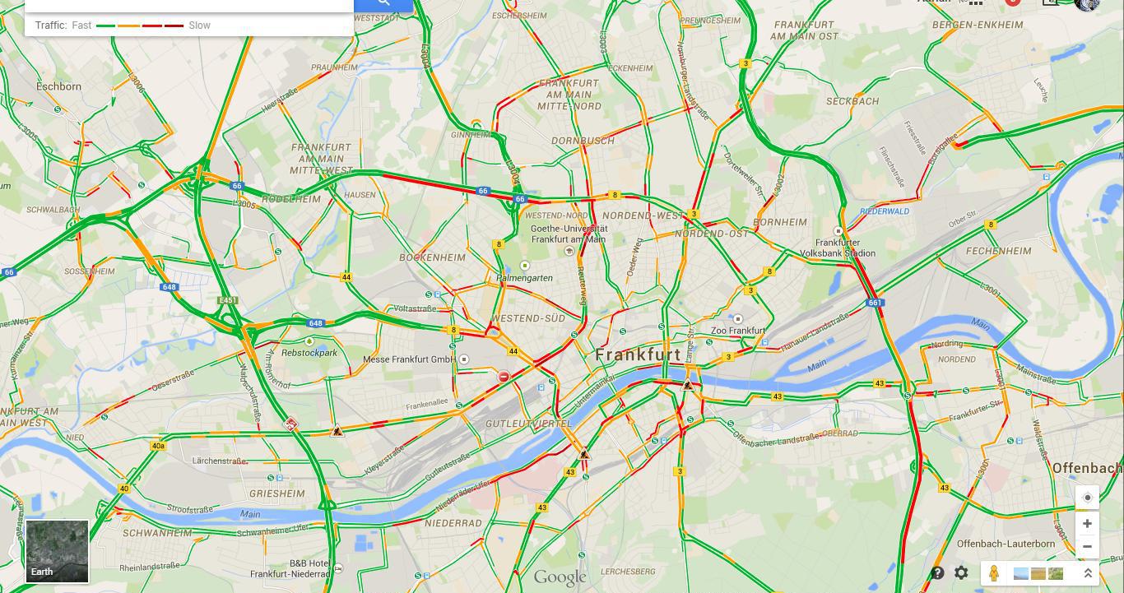Click the roadworks warning icon near Gutleutviertel
Viewport: 1124px width, 593px height.
583,454
